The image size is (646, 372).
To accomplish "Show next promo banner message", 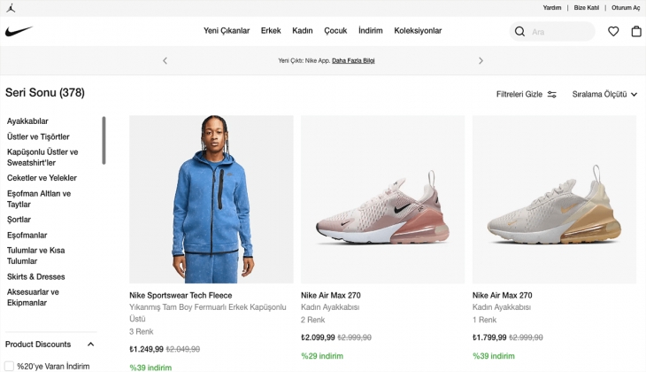I will click(481, 61).
